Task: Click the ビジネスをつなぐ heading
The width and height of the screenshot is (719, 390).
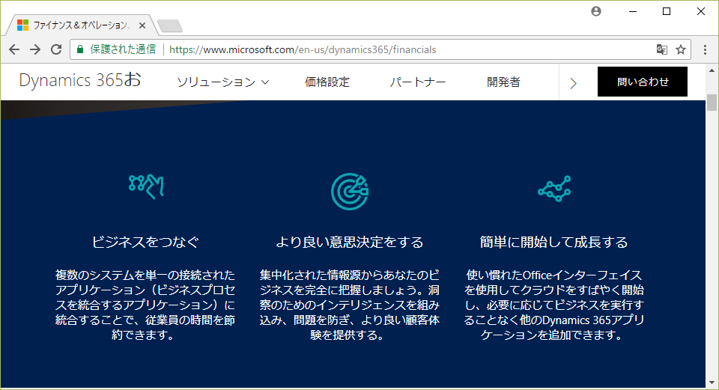Action: point(145,242)
